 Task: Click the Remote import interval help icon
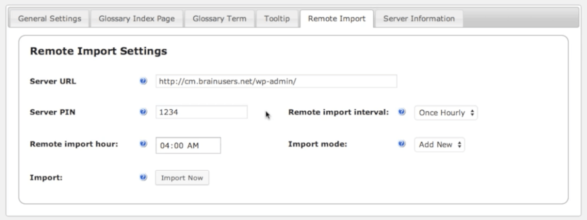[402, 112]
